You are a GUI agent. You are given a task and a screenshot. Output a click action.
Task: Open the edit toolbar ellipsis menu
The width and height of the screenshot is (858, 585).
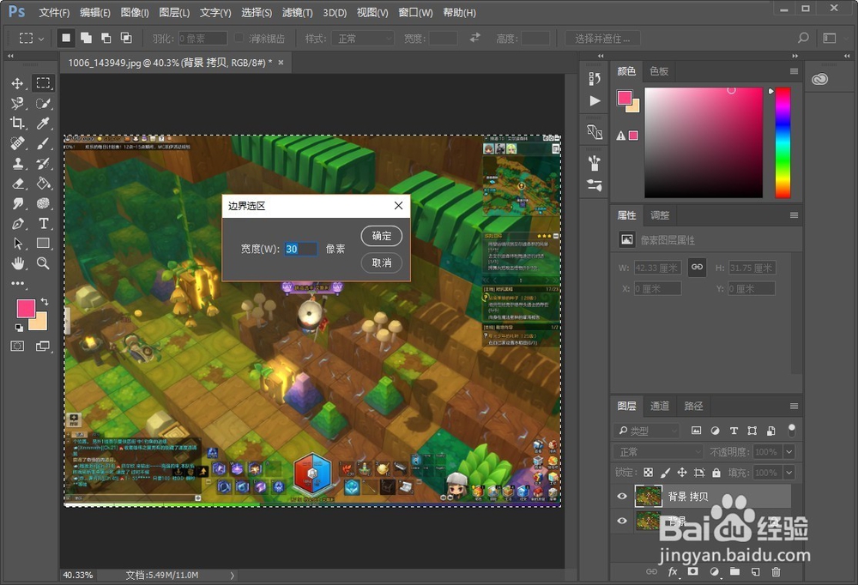pyautogui.click(x=17, y=283)
